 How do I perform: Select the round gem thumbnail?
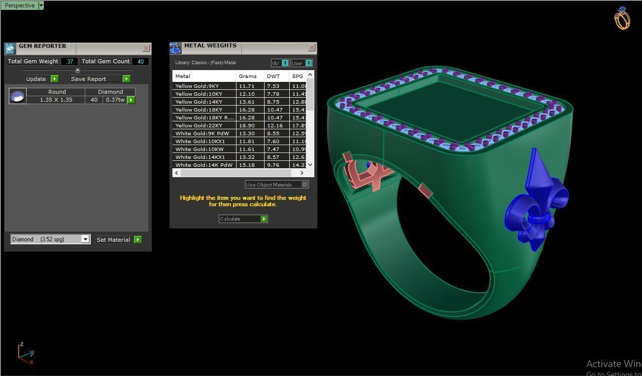click(18, 96)
